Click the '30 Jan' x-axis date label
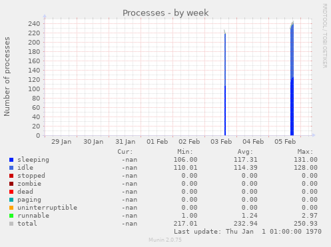This screenshot has width=331, height=247. pos(93,142)
